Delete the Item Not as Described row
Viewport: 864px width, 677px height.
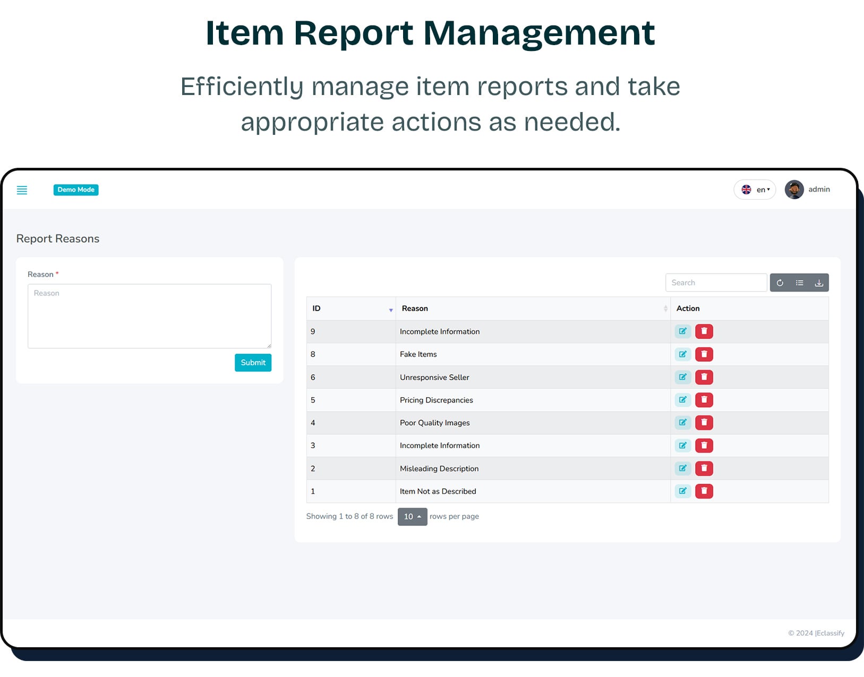tap(704, 491)
